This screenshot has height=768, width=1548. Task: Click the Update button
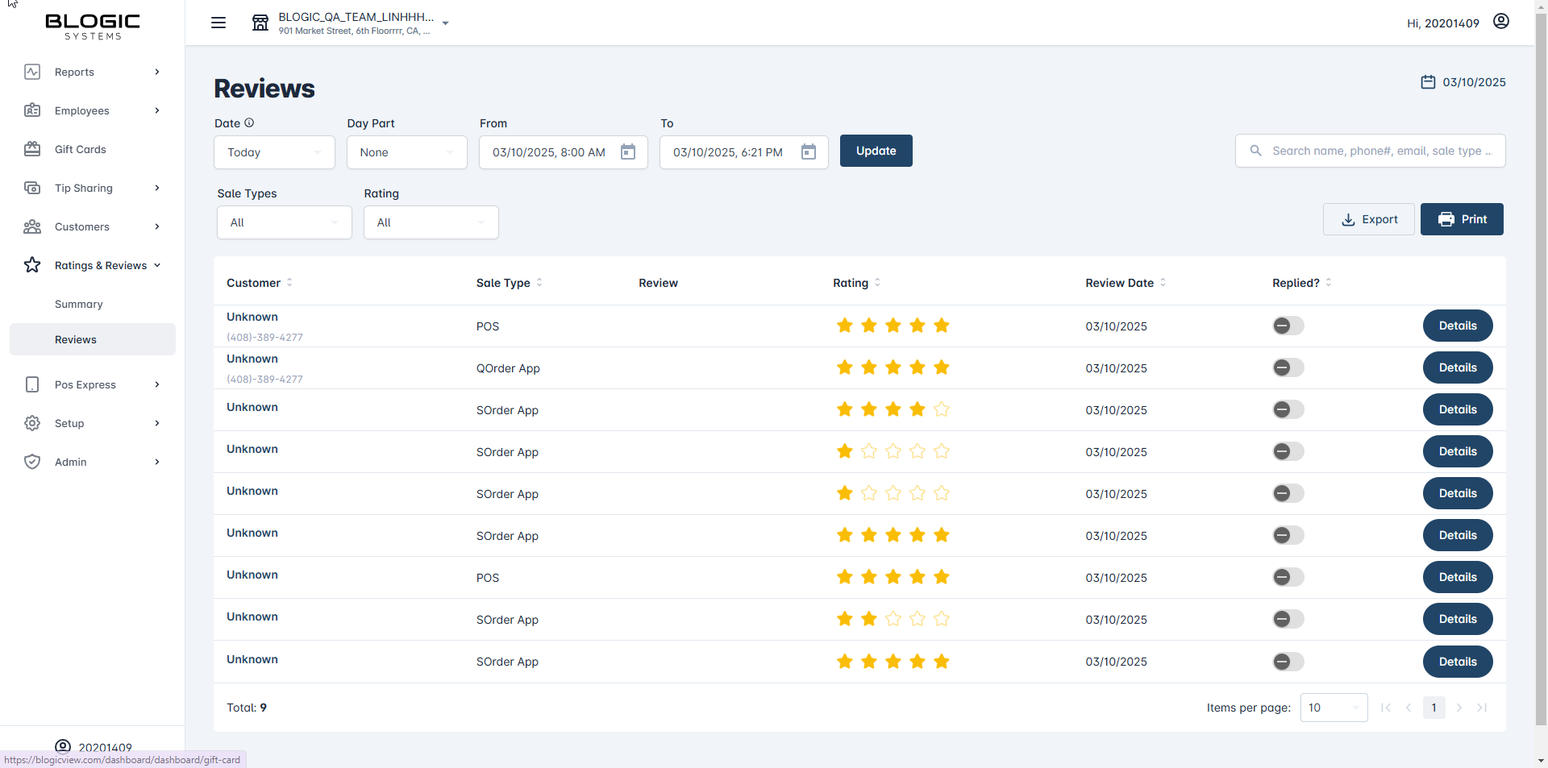(x=876, y=151)
